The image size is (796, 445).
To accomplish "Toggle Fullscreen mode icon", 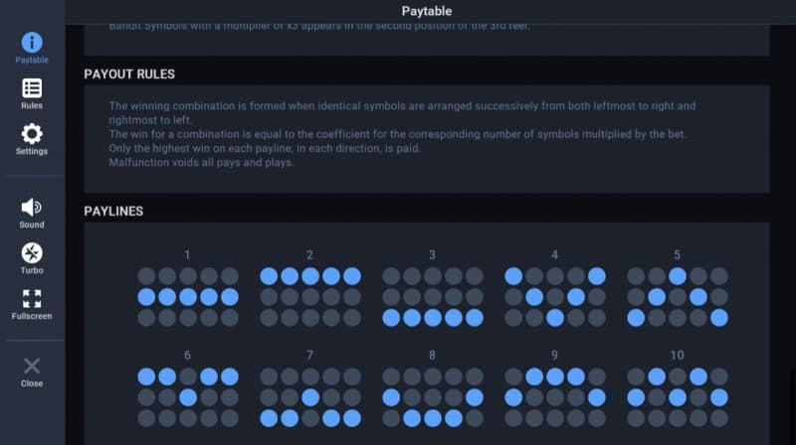I will [x=32, y=298].
